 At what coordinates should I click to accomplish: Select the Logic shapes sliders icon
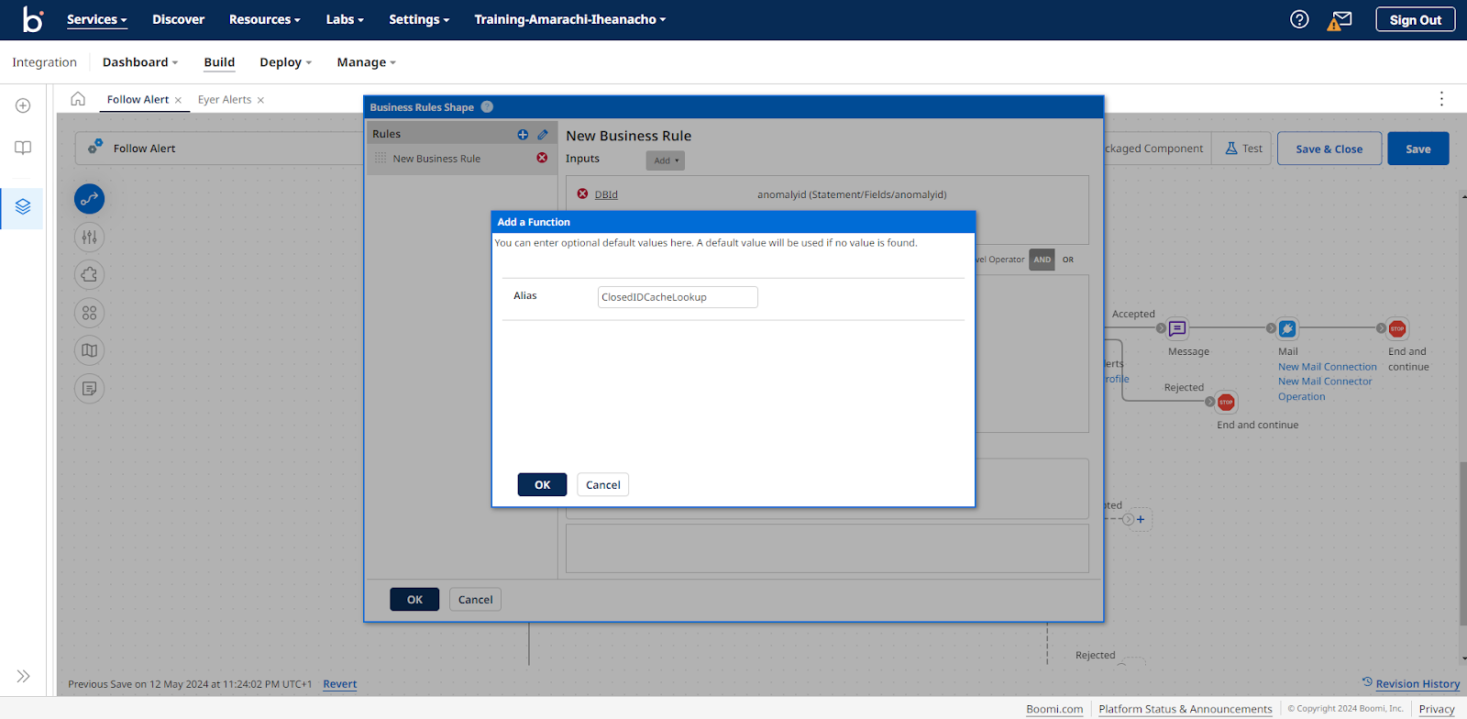tap(89, 238)
